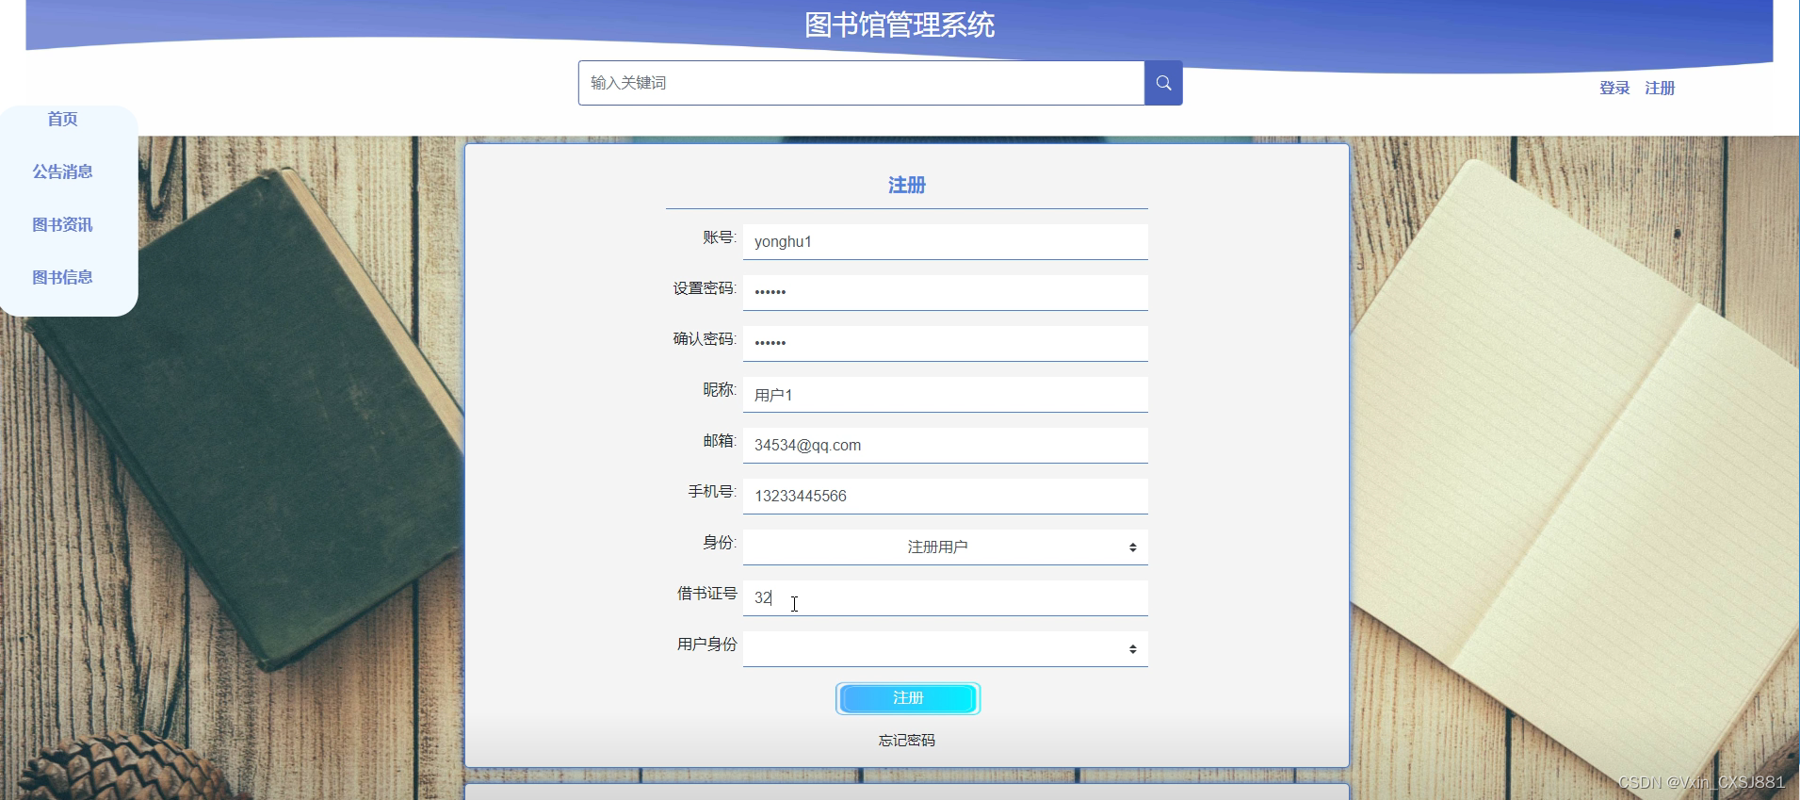Click the 昵称 field containing 用户1

[945, 394]
